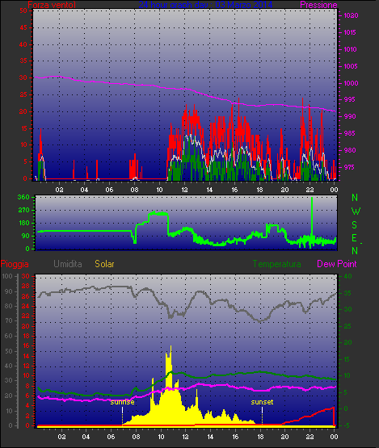Screen dimensions: 379x448
Task: Click the Pioggia legend label
Action: pyautogui.click(x=15, y=264)
